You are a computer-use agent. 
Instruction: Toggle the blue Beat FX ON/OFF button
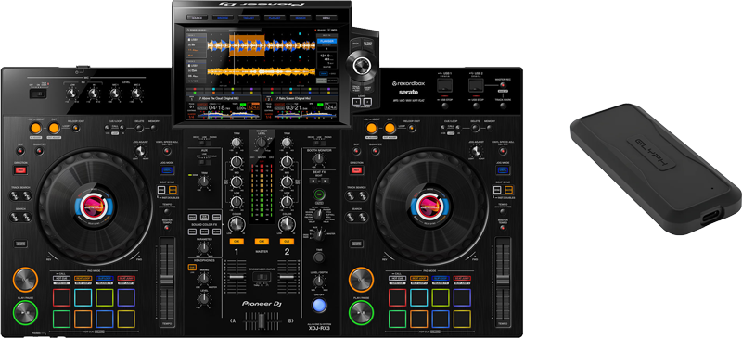[319, 306]
